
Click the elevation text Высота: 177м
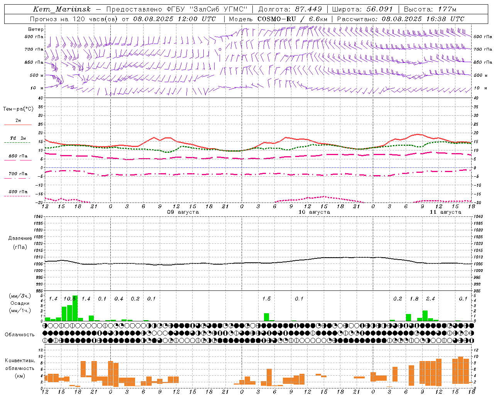click(430, 9)
